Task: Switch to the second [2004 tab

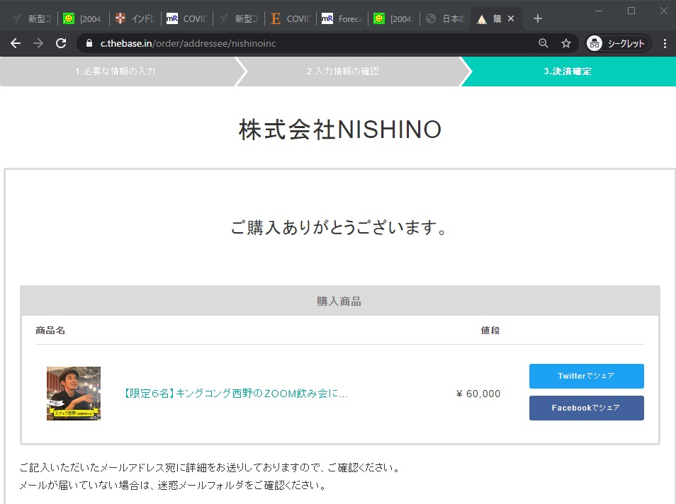Action: pyautogui.click(x=393, y=18)
